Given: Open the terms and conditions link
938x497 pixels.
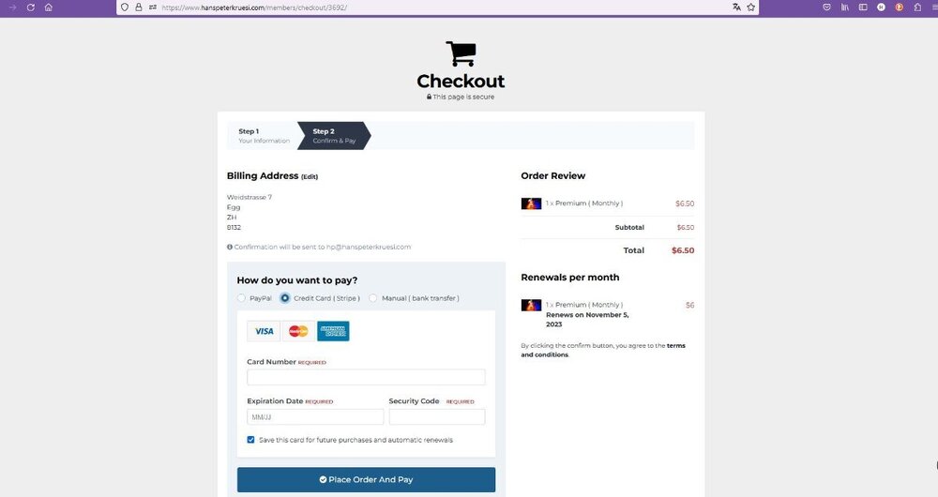Looking at the screenshot, I should point(603,350).
